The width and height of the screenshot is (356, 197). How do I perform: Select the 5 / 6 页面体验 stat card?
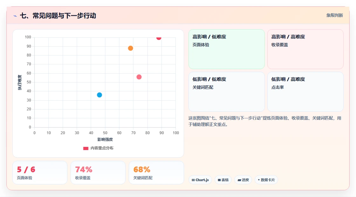[40, 173]
